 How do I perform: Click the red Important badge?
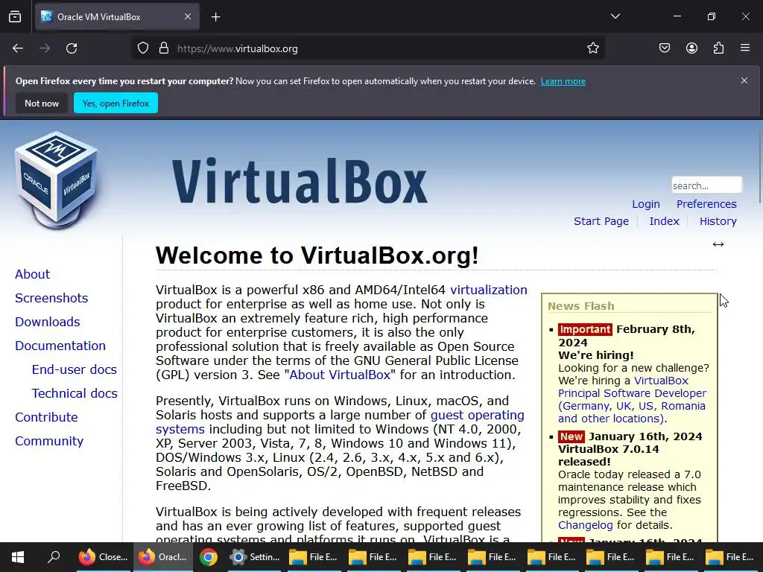pyautogui.click(x=585, y=329)
